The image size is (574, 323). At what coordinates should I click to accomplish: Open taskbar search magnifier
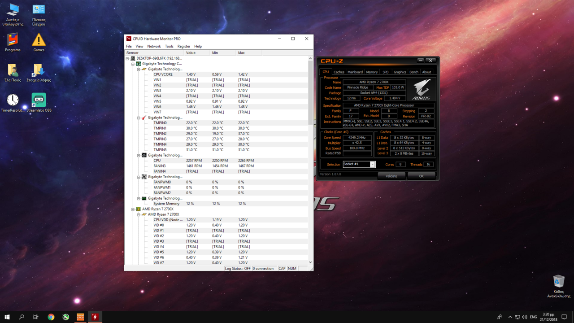tap(22, 317)
